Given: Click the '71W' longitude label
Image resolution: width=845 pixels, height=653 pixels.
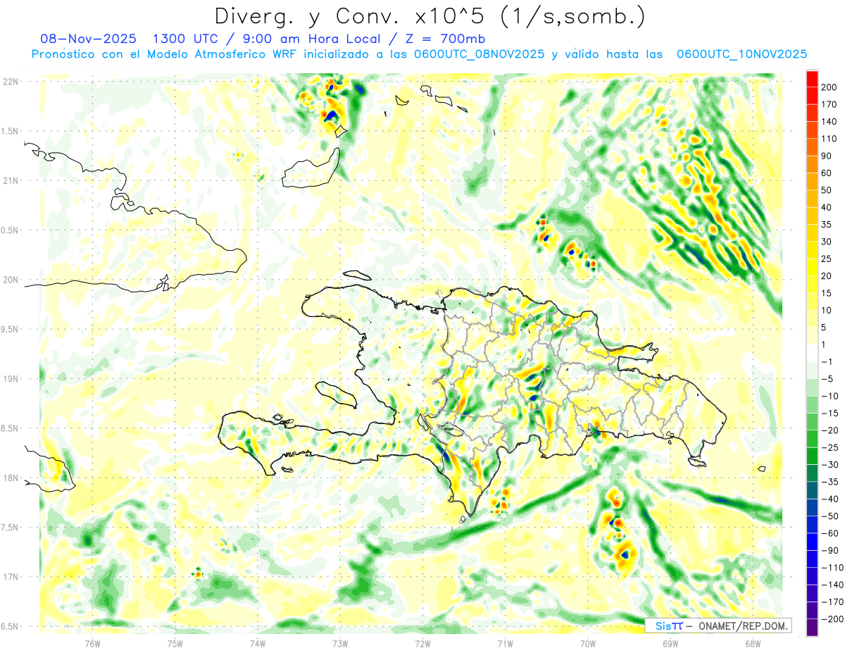Looking at the screenshot, I should point(505,643).
